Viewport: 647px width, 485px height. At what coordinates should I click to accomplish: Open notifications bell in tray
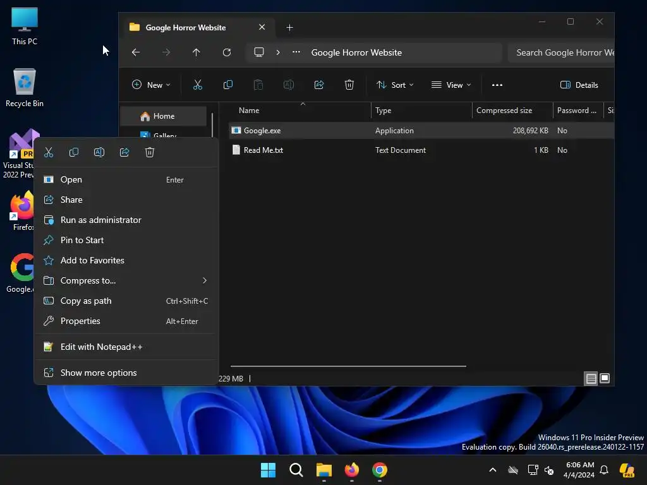pyautogui.click(x=604, y=470)
